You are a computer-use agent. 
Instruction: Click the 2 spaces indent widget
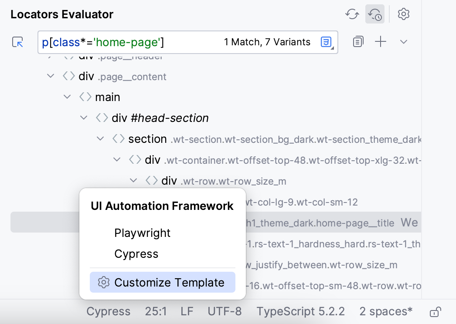[x=386, y=312]
